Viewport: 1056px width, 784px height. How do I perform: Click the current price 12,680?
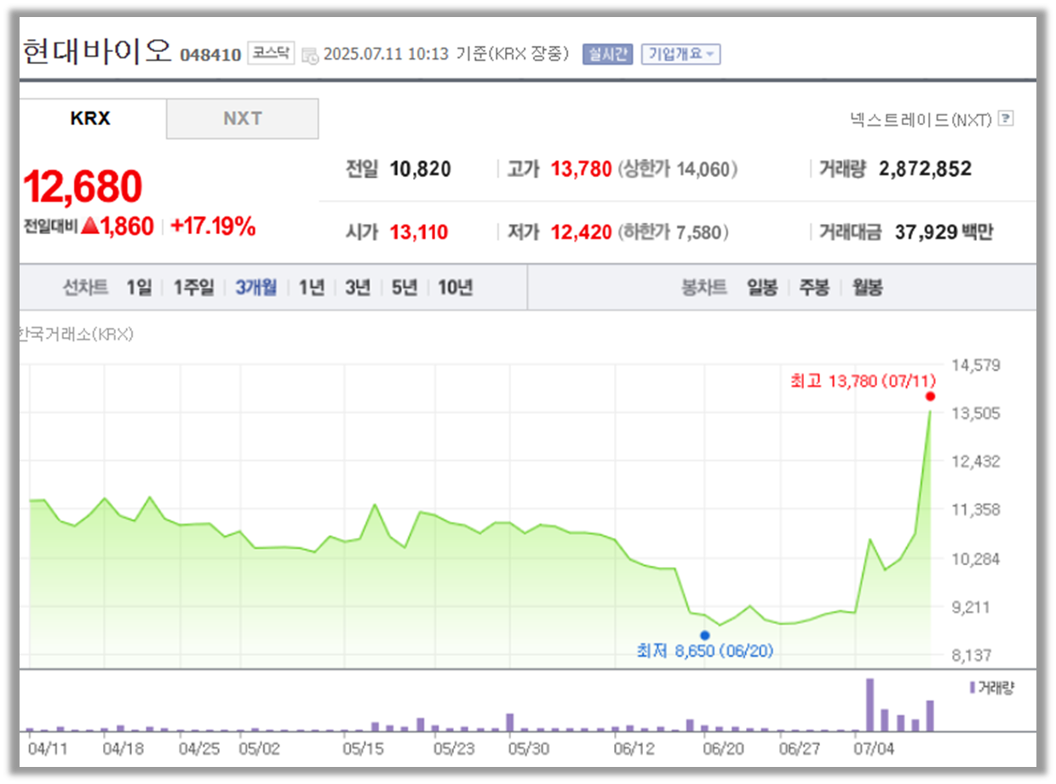83,186
